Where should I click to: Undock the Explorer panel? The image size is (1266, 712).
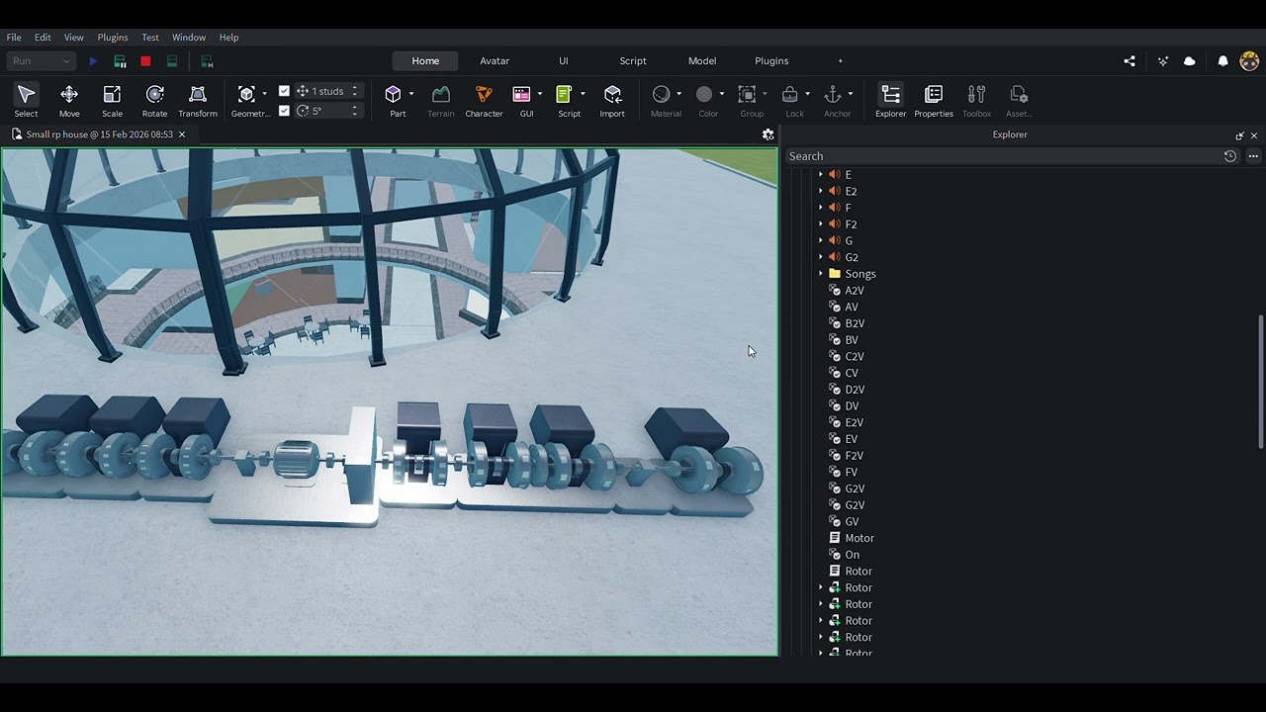[1239, 135]
